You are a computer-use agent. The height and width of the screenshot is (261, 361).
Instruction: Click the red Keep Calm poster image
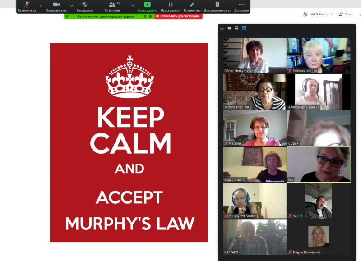(x=129, y=142)
